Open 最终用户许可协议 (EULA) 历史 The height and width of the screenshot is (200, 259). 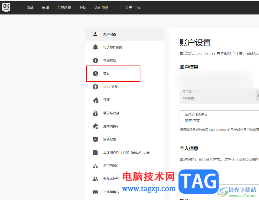(124, 153)
